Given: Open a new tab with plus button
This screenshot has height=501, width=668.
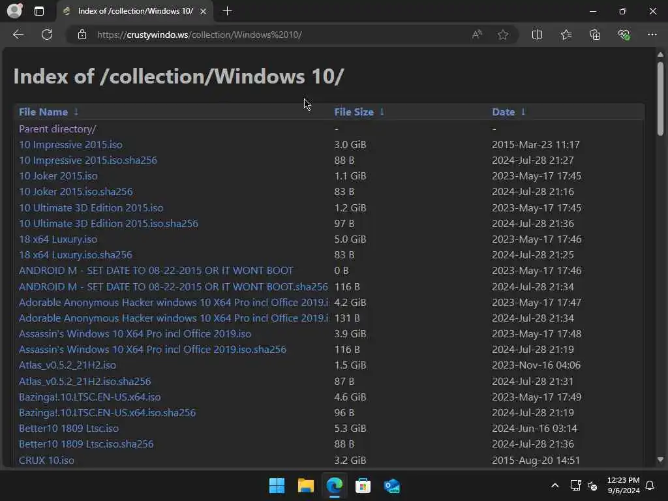Looking at the screenshot, I should 228,11.
